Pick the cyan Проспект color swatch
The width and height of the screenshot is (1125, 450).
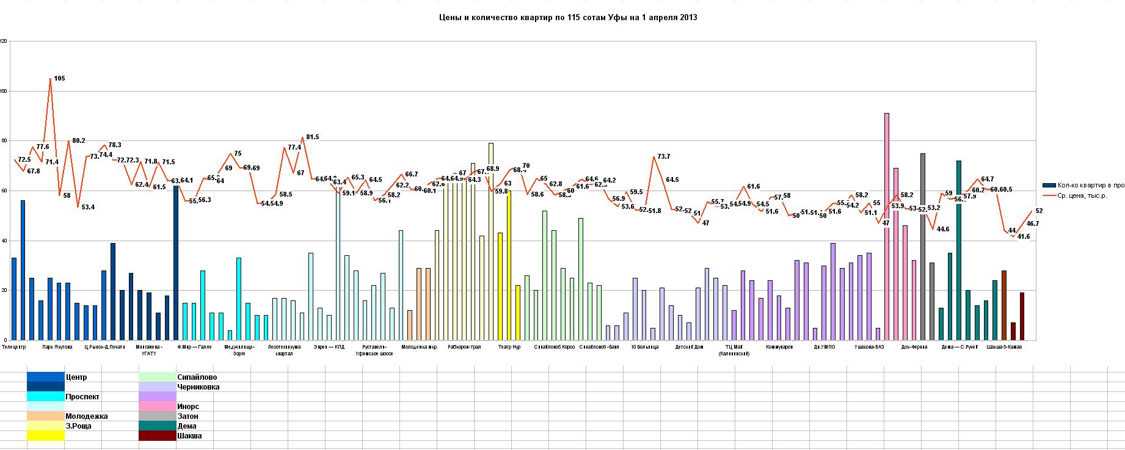coord(46,397)
